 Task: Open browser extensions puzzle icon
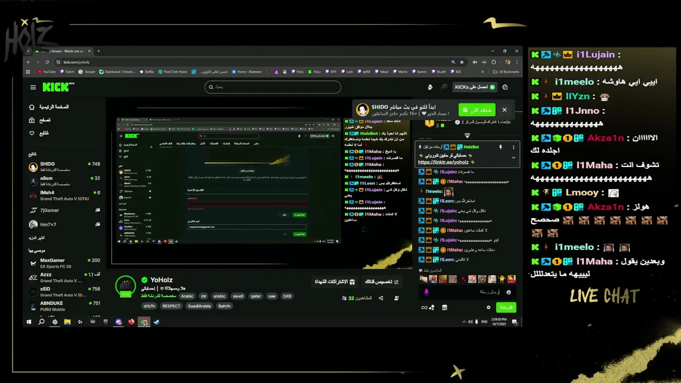[x=494, y=62]
